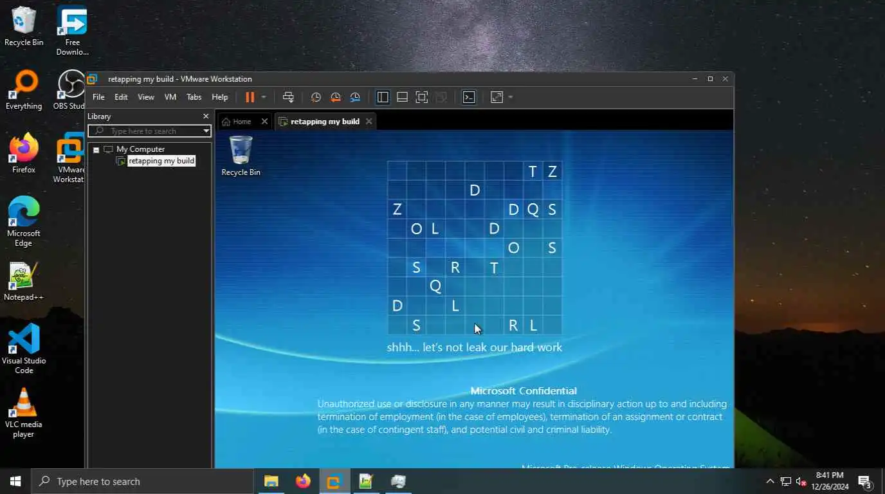Select My Computer in the library
This screenshot has height=494, width=885.
140,149
